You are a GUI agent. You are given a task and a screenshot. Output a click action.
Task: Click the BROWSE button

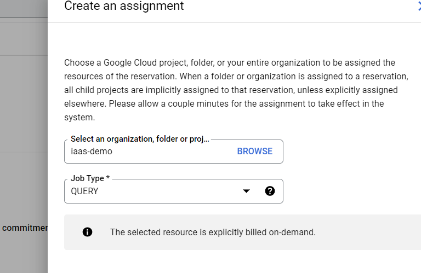tap(254, 152)
